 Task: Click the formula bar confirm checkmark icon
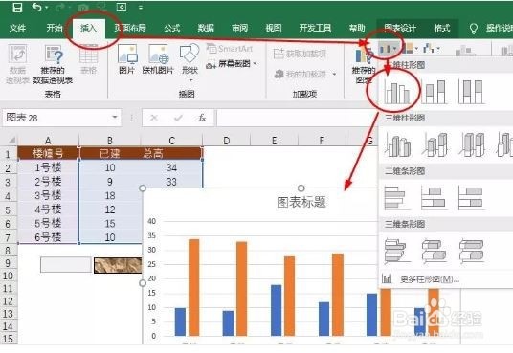click(x=178, y=118)
